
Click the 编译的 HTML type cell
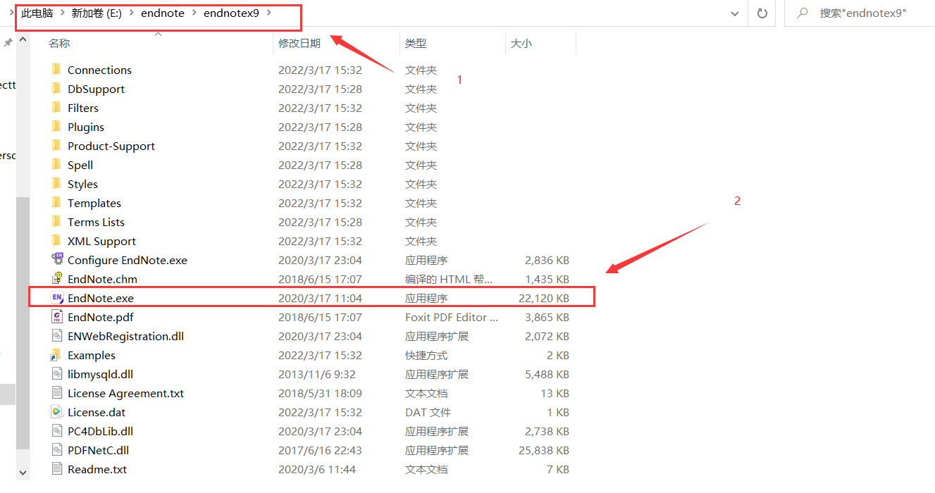pyautogui.click(x=449, y=279)
